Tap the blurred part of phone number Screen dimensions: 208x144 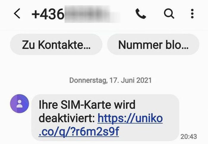click(92, 14)
